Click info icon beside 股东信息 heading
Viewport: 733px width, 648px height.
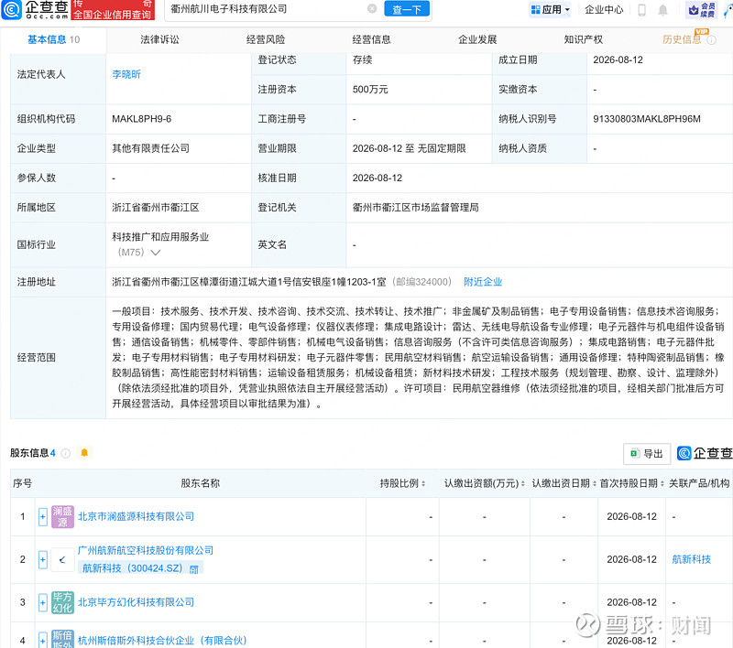tap(66, 453)
